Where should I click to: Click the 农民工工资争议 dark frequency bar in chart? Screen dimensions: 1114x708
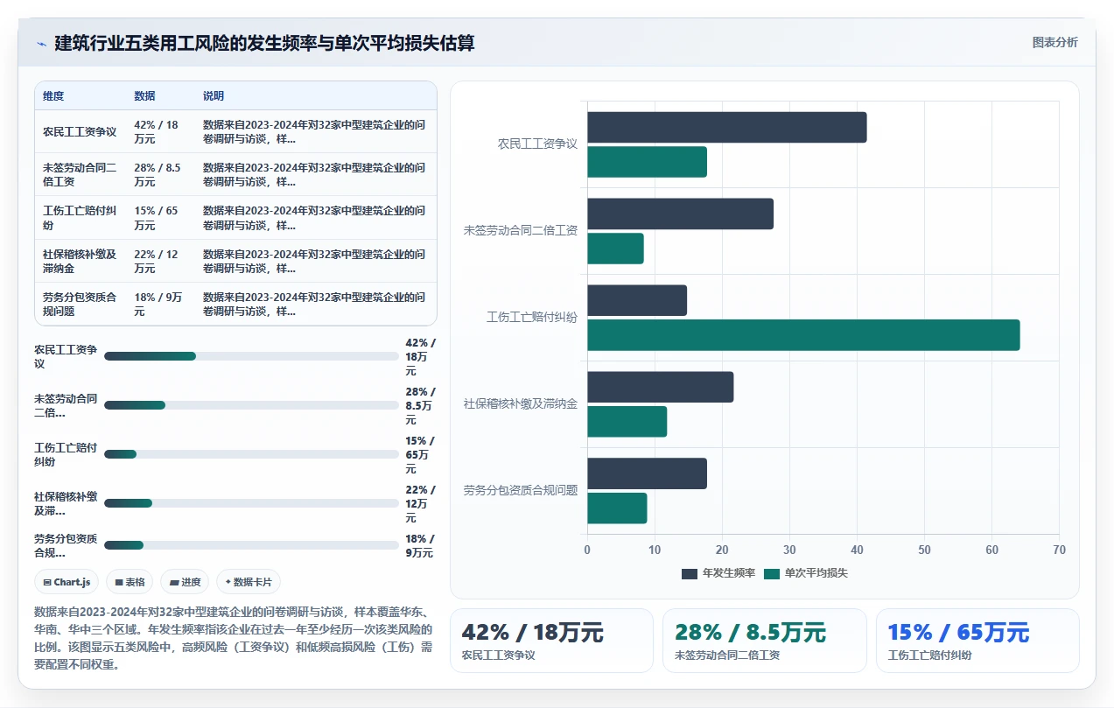[x=727, y=127]
